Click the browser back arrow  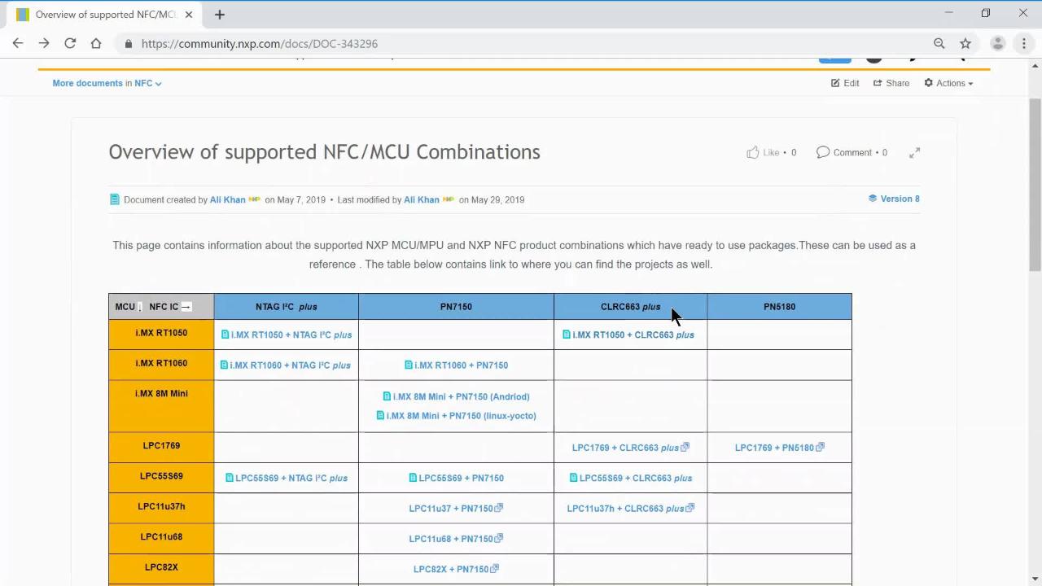18,44
